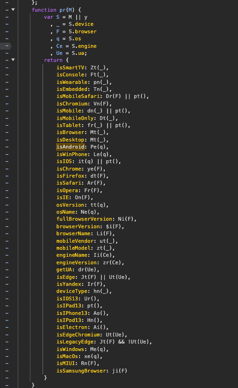Click the isFirefox property

[70, 176]
